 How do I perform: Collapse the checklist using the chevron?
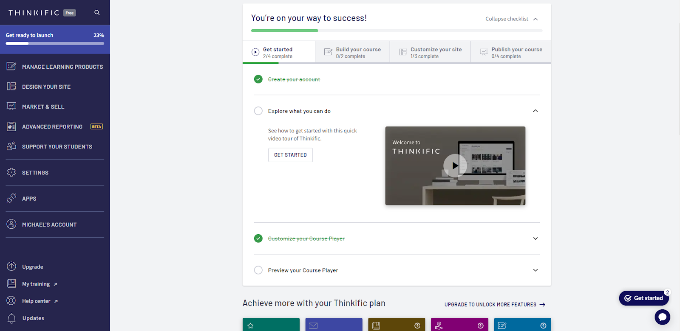click(x=535, y=19)
